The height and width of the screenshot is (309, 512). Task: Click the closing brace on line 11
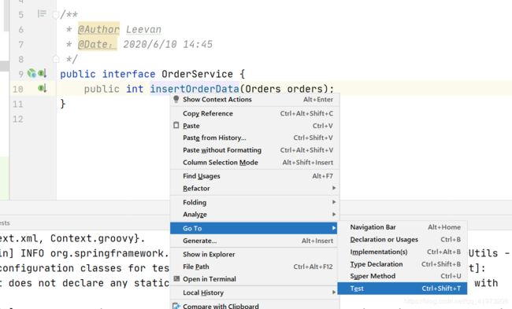[63, 104]
